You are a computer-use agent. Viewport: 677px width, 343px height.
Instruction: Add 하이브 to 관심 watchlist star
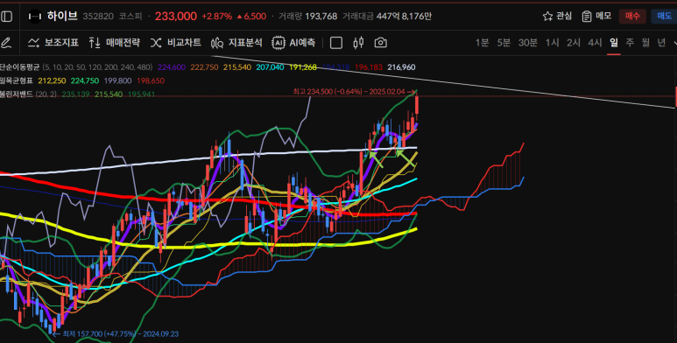coord(557,17)
